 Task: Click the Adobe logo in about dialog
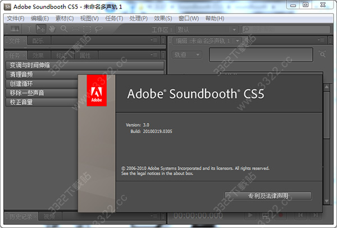point(97,90)
